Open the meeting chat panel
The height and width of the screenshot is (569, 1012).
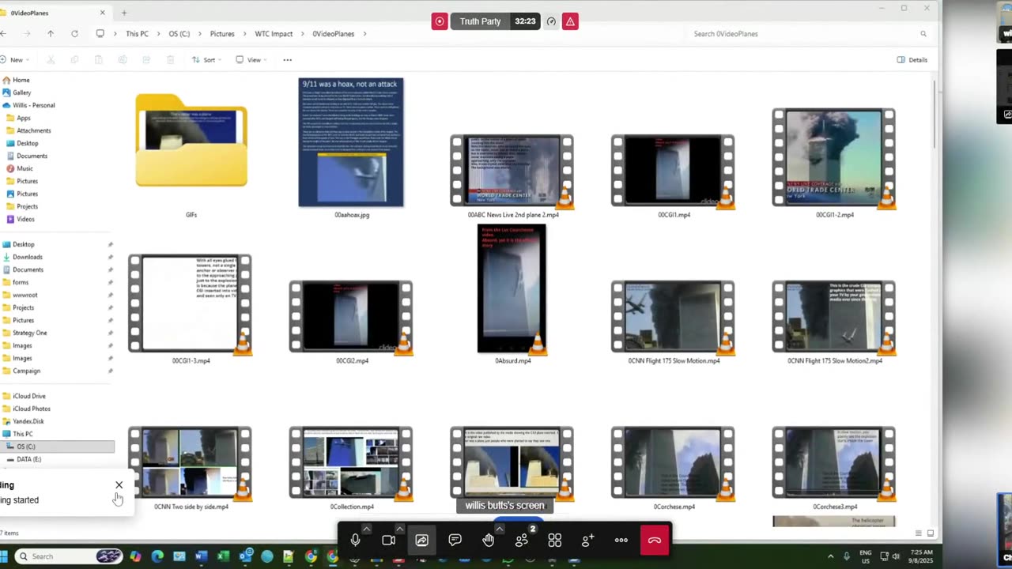(x=455, y=541)
